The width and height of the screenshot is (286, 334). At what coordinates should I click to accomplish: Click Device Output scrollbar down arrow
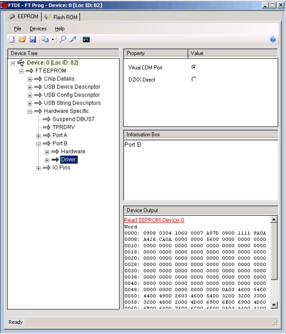pyautogui.click(x=274, y=305)
